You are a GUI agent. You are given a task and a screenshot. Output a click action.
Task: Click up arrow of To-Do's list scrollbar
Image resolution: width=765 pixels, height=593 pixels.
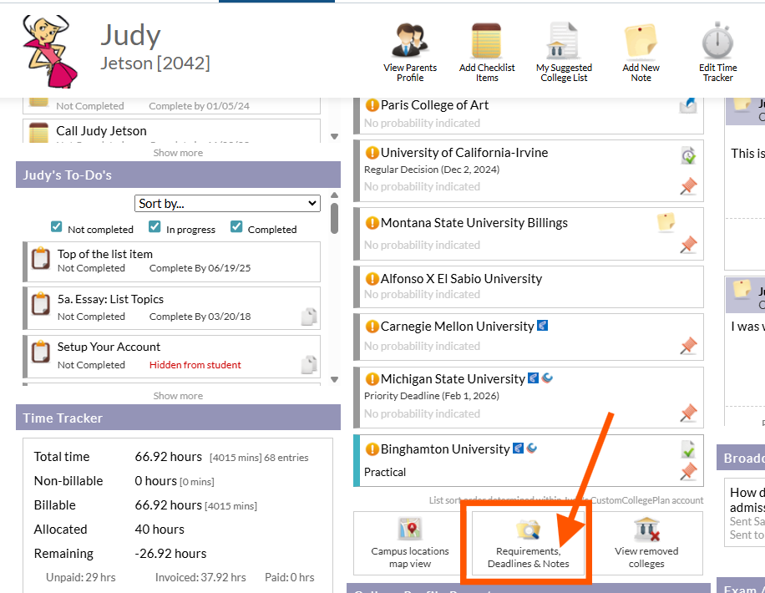point(334,195)
